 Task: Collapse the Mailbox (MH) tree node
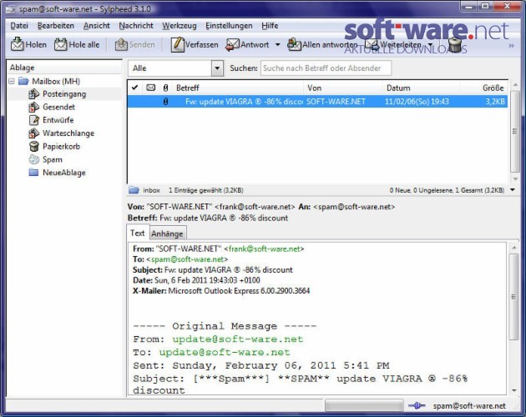click(x=12, y=81)
